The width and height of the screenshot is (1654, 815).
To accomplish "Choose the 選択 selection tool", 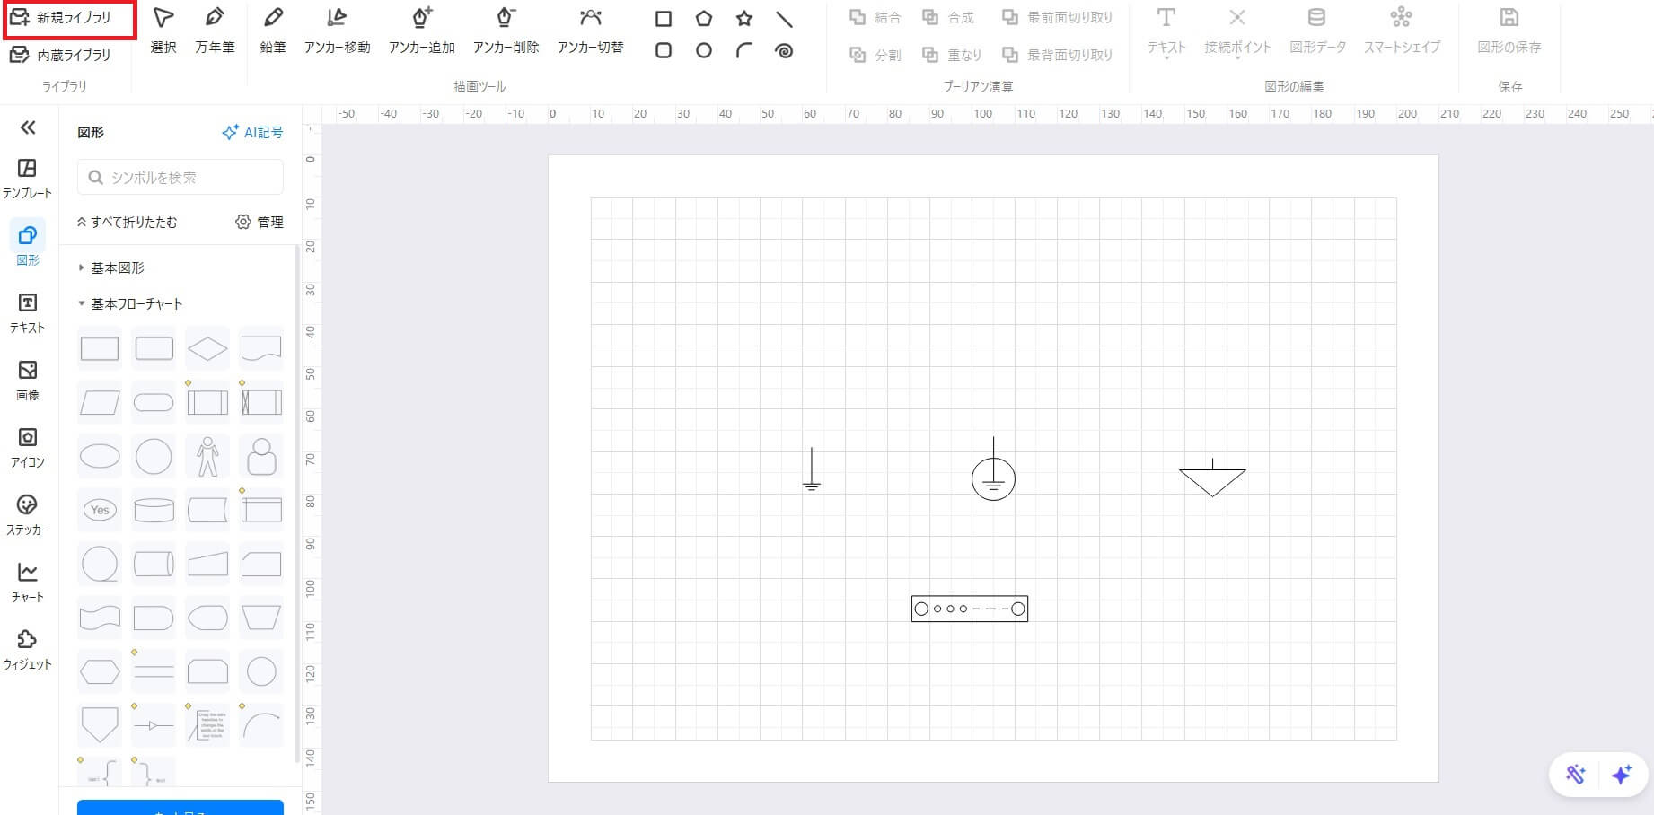I will (x=163, y=31).
